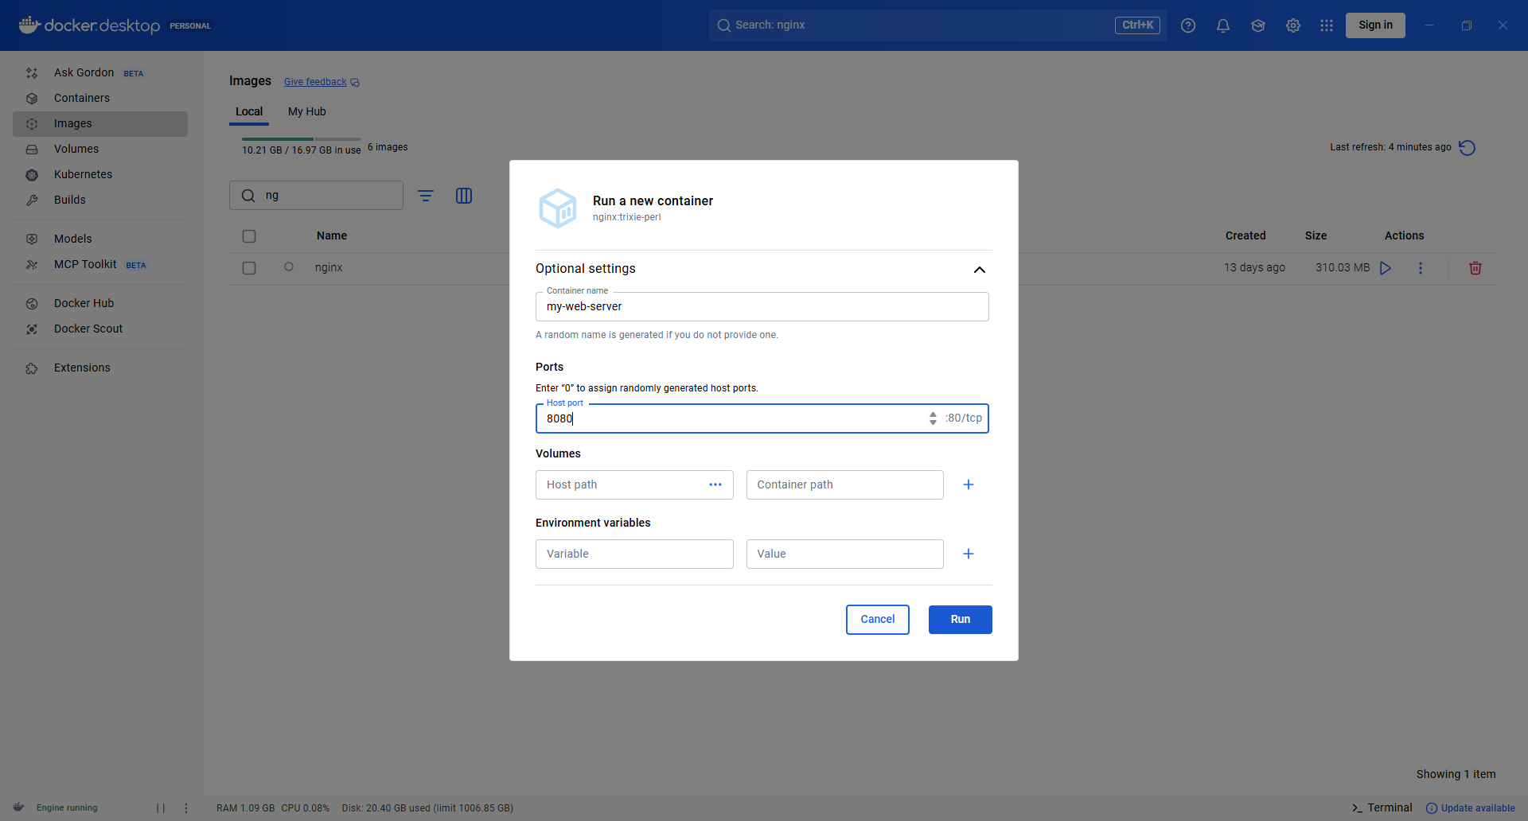The image size is (1528, 821).
Task: Pause the Docker engine from status bar
Action: click(x=161, y=808)
